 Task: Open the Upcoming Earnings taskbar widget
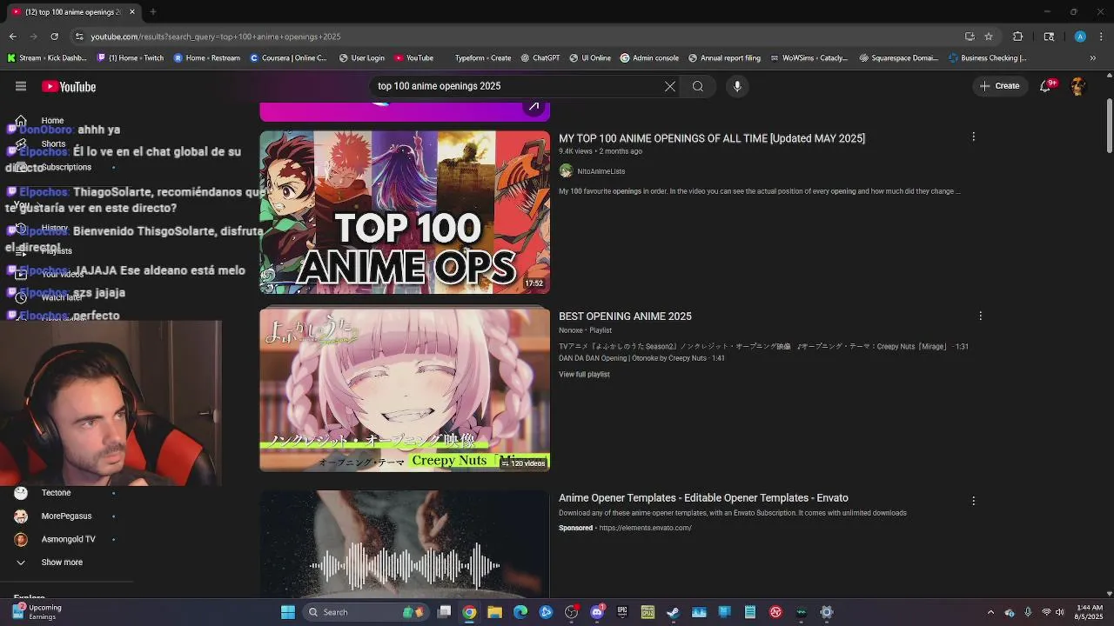[37, 612]
